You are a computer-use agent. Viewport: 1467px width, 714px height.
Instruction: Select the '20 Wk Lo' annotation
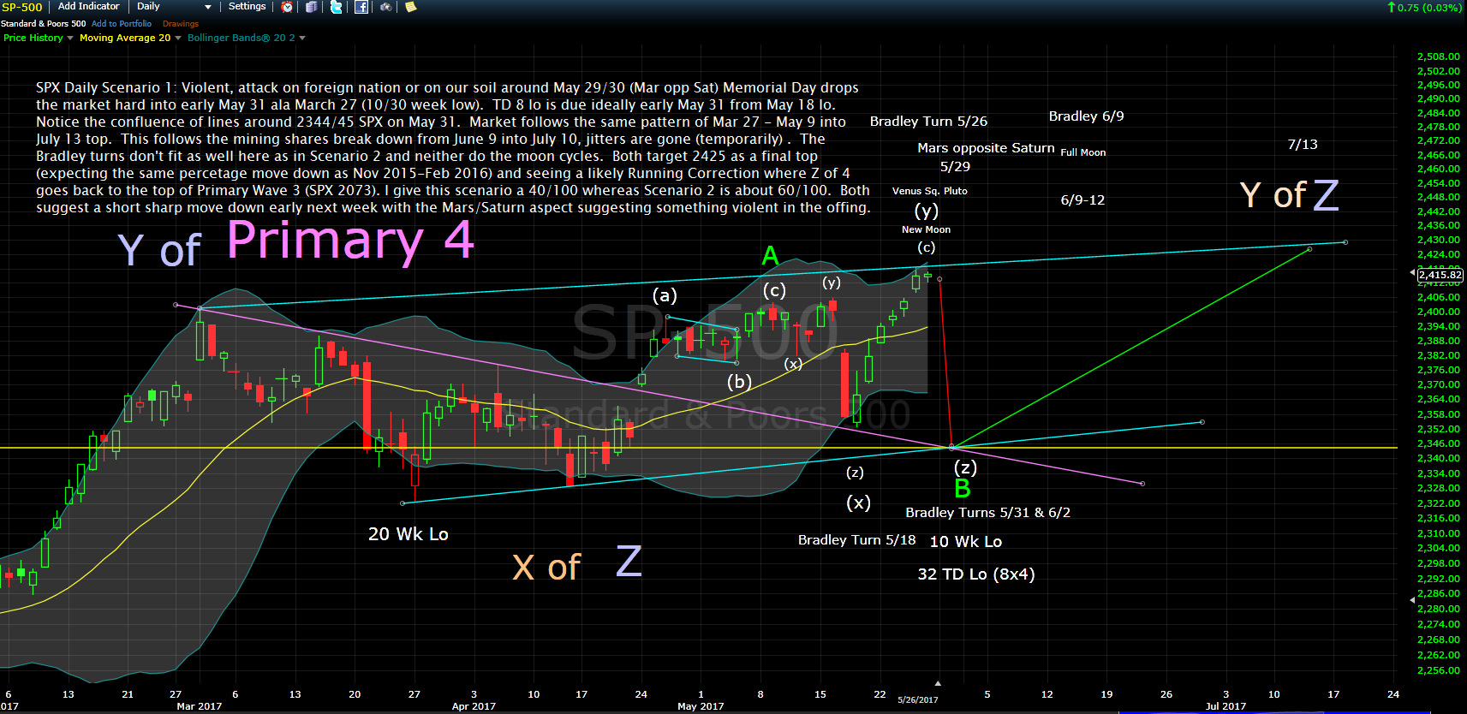click(x=408, y=534)
